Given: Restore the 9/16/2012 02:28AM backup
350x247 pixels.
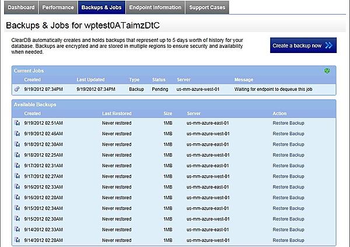Looking at the screenshot, I should tap(288, 197).
